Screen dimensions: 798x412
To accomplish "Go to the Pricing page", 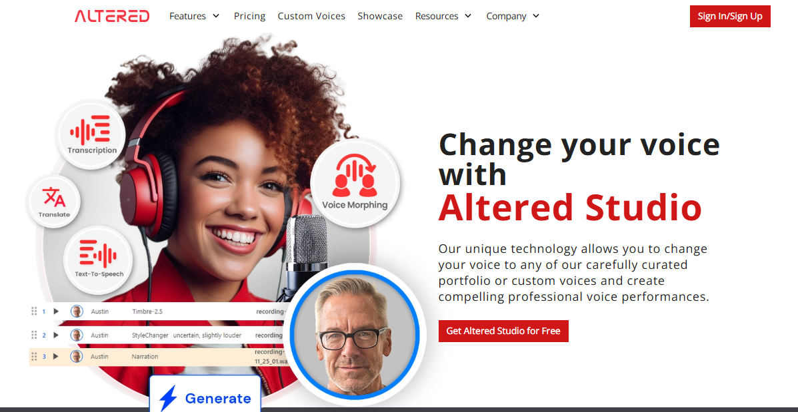I will pos(249,16).
